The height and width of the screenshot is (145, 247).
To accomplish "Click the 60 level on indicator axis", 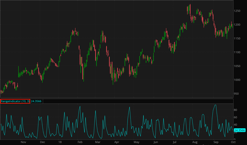I will (x=236, y=117).
